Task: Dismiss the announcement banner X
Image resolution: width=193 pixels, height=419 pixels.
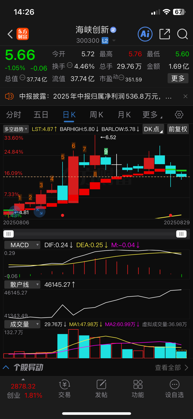Action: click(x=185, y=96)
